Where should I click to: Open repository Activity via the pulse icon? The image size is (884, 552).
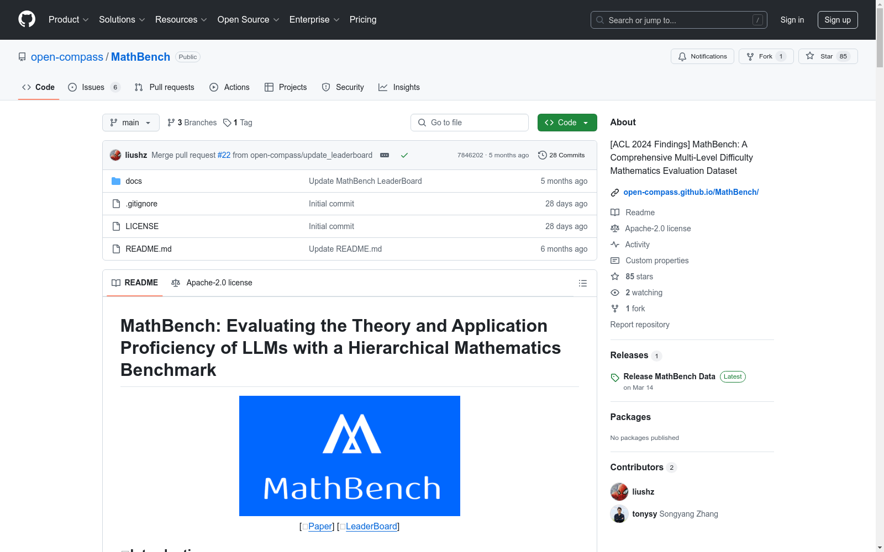coord(615,244)
